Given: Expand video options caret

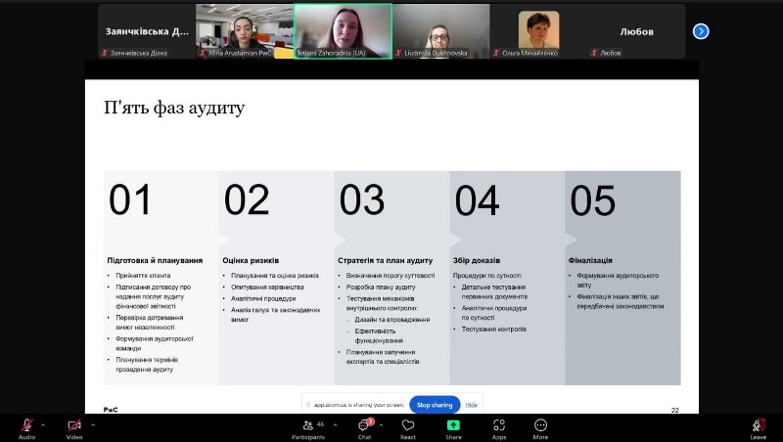Looking at the screenshot, I should tap(93, 425).
